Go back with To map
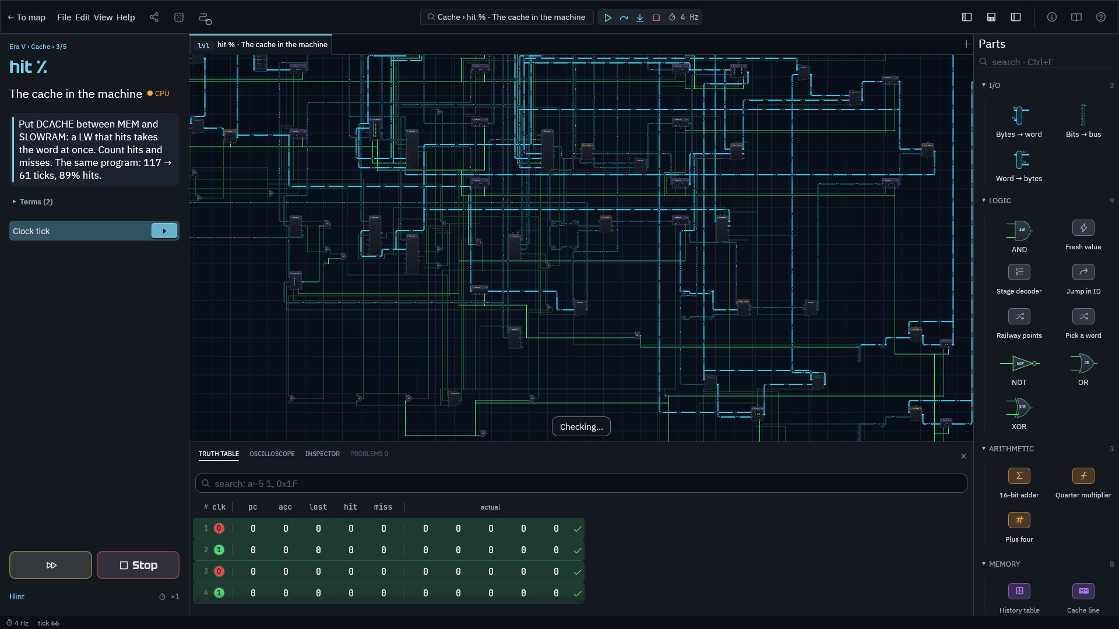The width and height of the screenshot is (1119, 629). coord(26,17)
